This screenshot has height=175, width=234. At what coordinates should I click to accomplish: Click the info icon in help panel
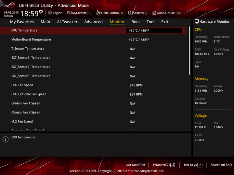pos(6,139)
